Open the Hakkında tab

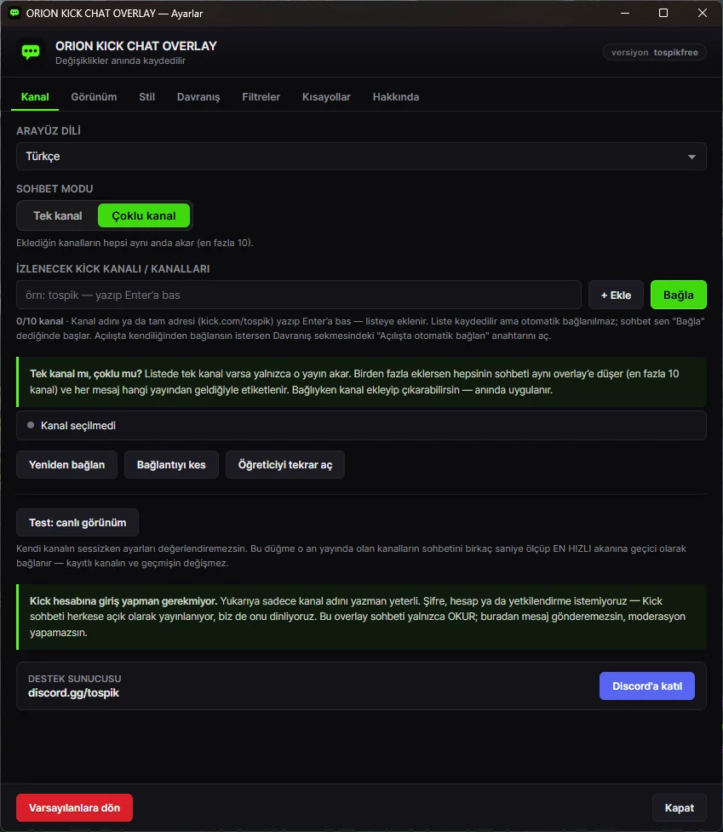[396, 97]
